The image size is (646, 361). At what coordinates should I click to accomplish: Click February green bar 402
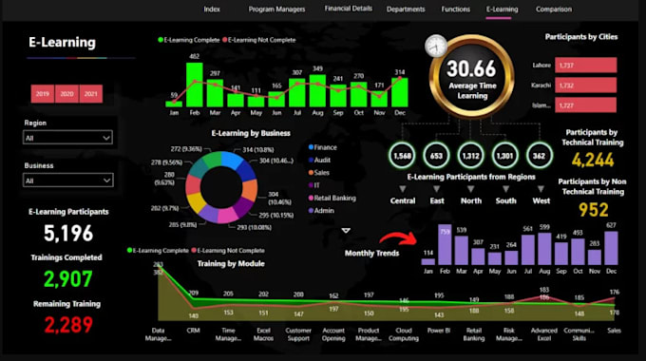coord(195,85)
